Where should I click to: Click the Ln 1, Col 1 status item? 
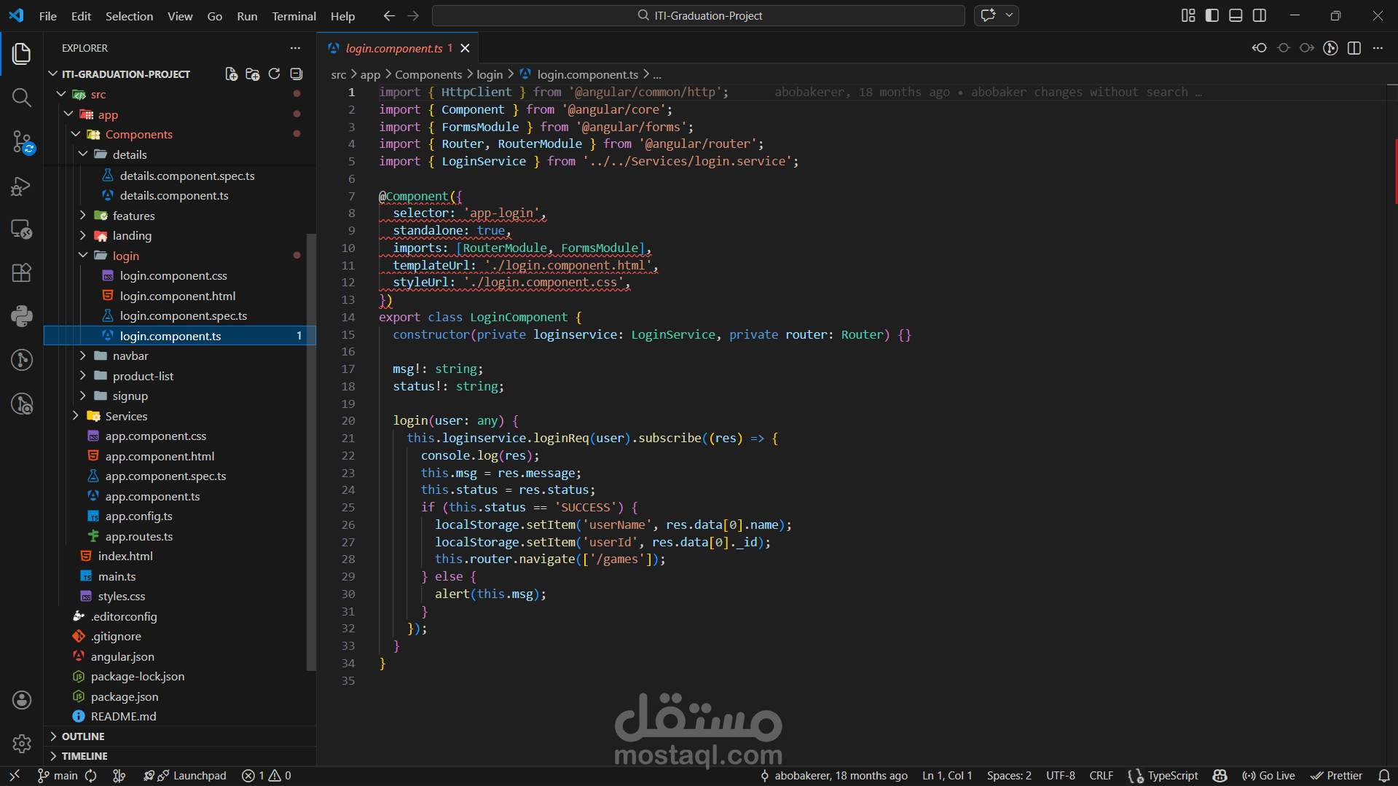point(947,776)
